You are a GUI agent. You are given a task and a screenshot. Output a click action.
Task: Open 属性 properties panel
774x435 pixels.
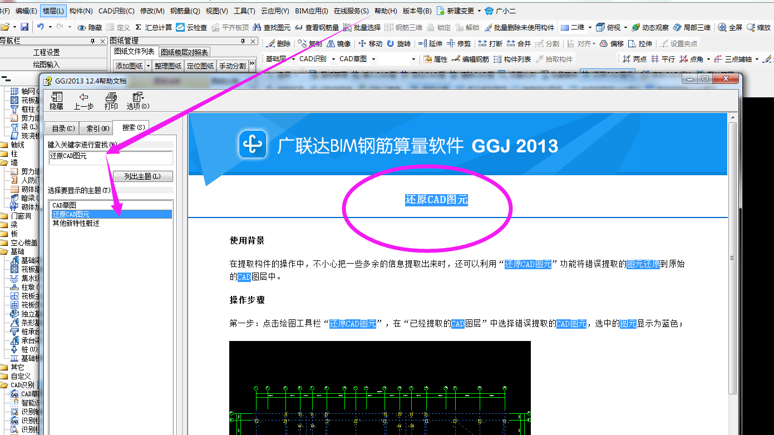pos(435,59)
